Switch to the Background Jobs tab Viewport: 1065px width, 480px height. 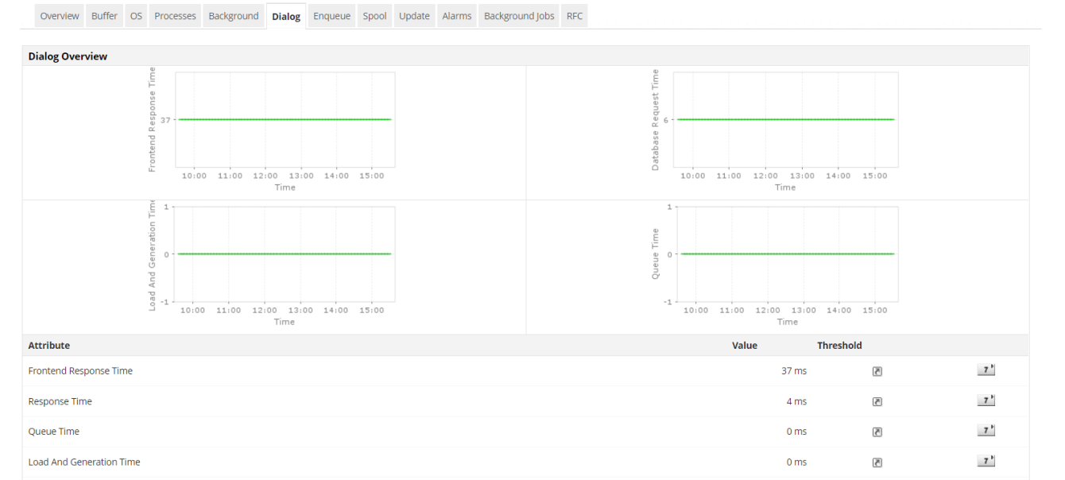tap(518, 15)
